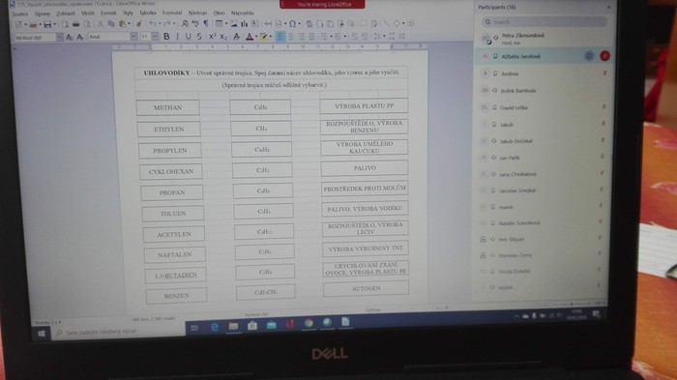Screen dimensions: 677x380
Task: Open the Nástroje menu
Action: pos(197,13)
